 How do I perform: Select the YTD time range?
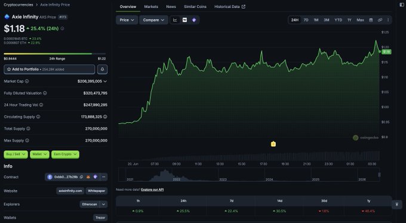coord(338,20)
